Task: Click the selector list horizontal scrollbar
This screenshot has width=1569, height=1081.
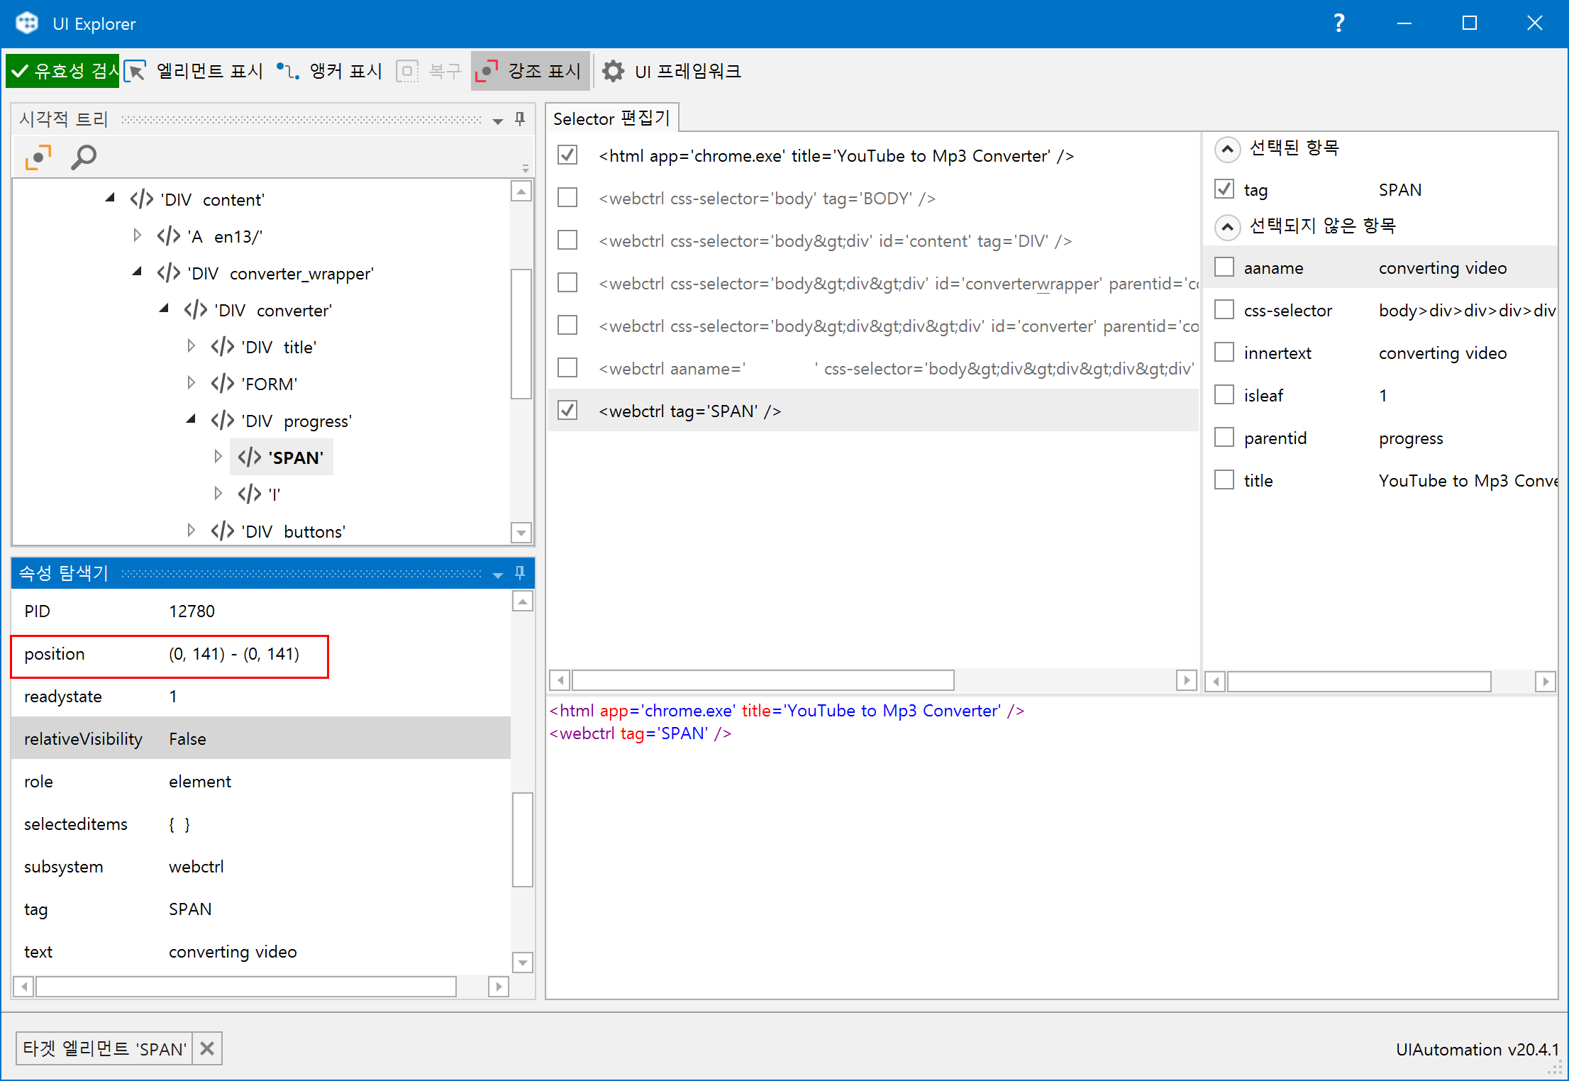Action: click(763, 681)
